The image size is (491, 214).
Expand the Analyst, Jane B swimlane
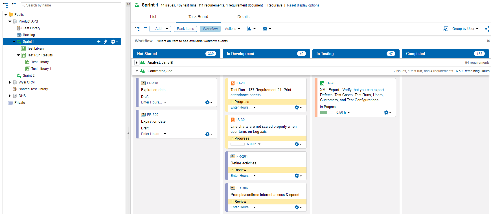coord(137,63)
